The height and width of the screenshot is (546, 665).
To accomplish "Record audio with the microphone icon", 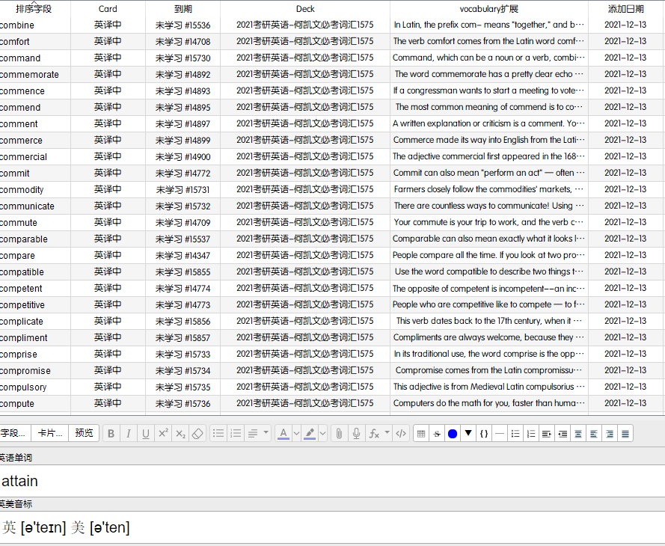I will pyautogui.click(x=356, y=433).
